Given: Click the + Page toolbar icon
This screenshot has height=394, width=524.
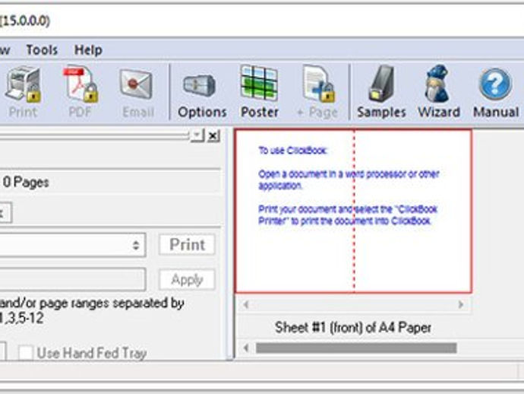Looking at the screenshot, I should coord(317,91).
